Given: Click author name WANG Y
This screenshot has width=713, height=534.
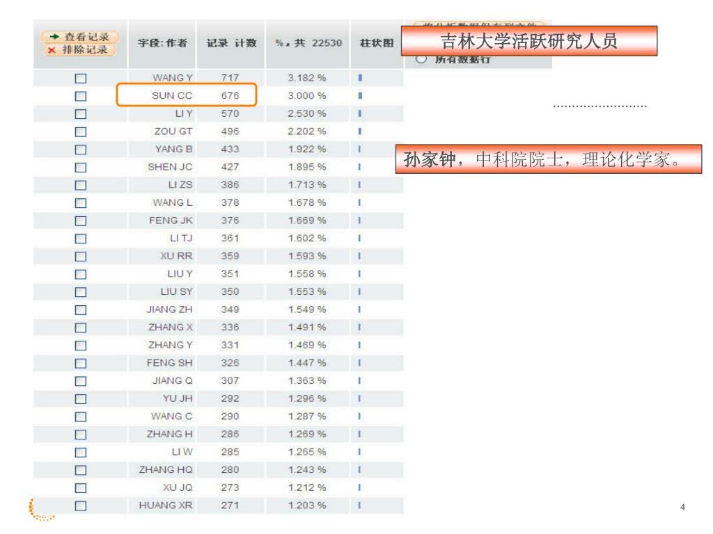Looking at the screenshot, I should pyautogui.click(x=173, y=78).
